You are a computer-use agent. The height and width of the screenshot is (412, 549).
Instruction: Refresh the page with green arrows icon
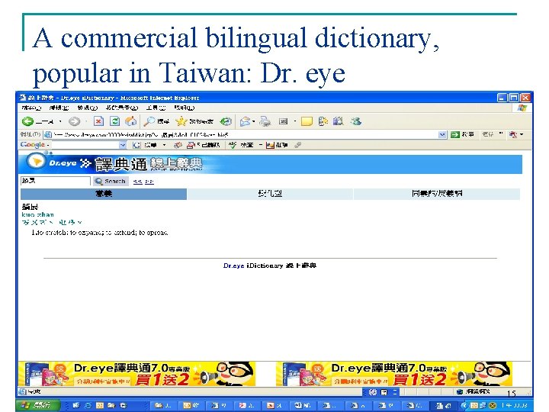pos(114,121)
